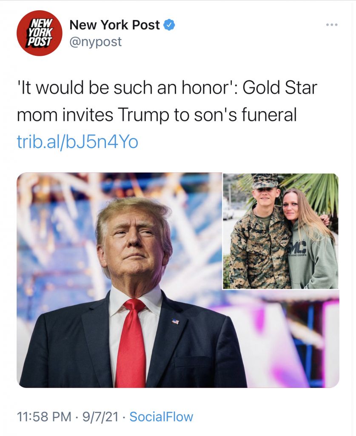Select the 'It would be such an honor' headline text

tap(128, 88)
